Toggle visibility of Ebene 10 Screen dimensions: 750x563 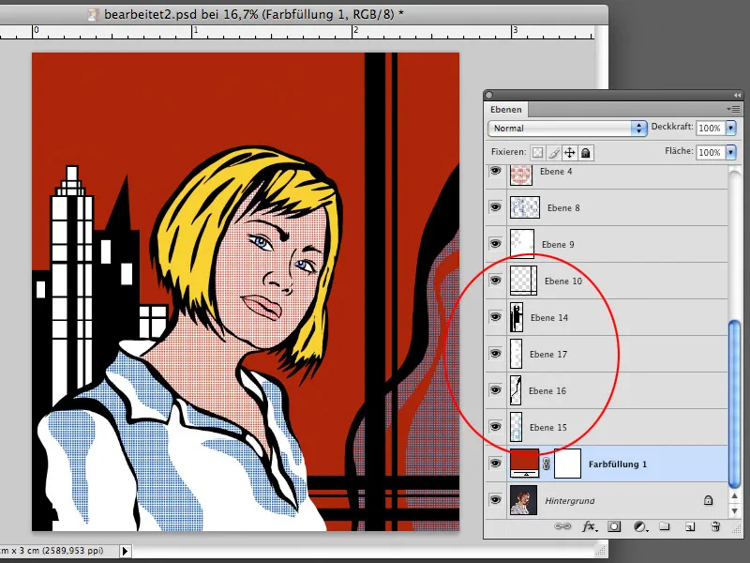[x=496, y=280]
